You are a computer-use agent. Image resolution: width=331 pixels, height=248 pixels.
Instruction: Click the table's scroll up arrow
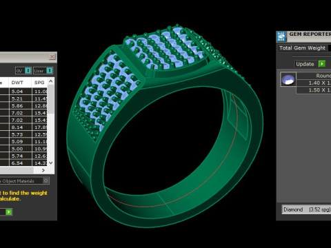pos(51,81)
